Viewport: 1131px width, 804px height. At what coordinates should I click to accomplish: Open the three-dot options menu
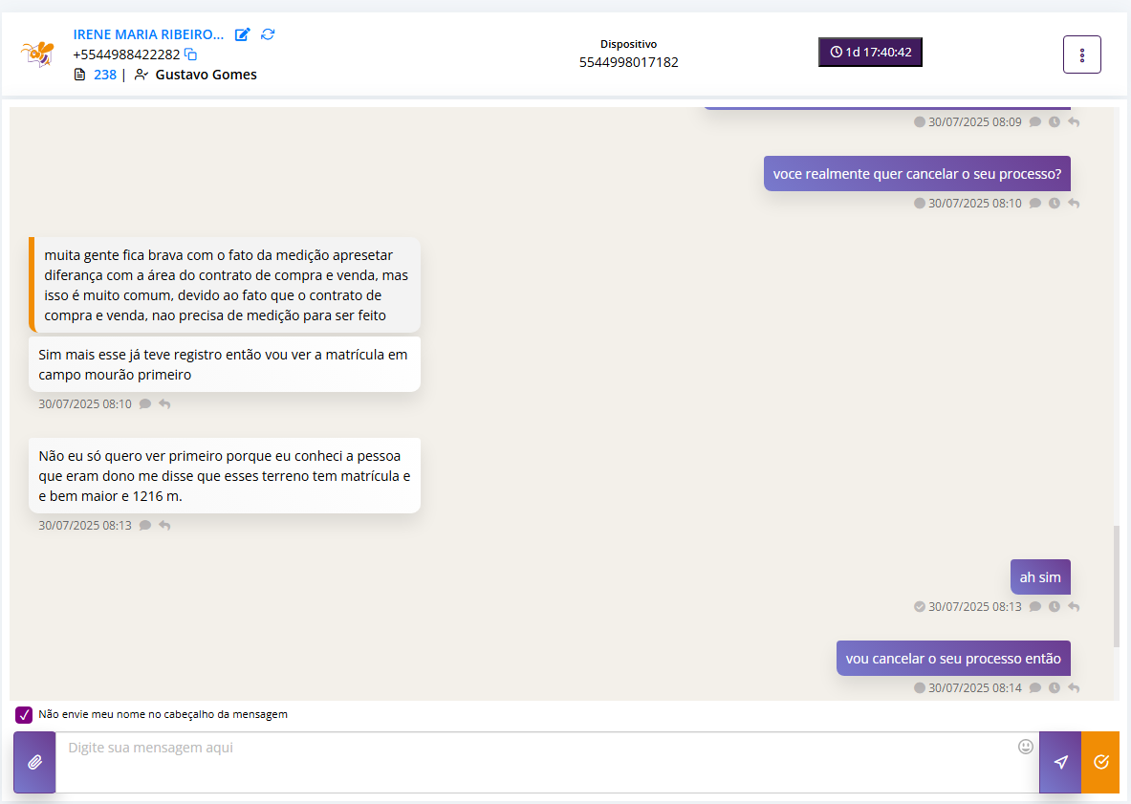point(1082,54)
